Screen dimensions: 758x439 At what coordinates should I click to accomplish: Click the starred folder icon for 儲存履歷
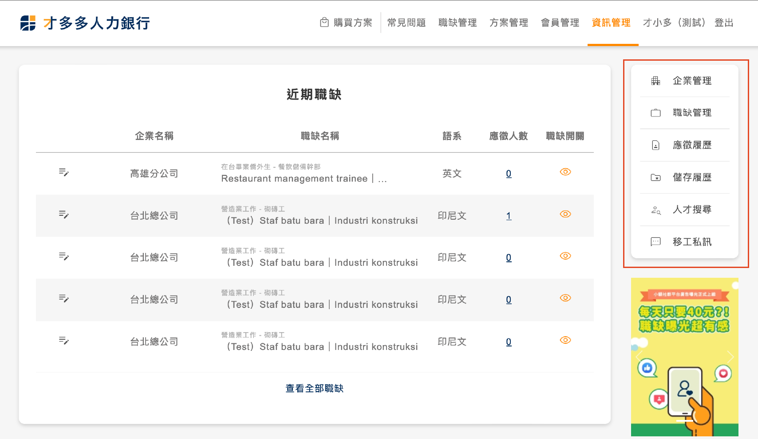(x=655, y=178)
